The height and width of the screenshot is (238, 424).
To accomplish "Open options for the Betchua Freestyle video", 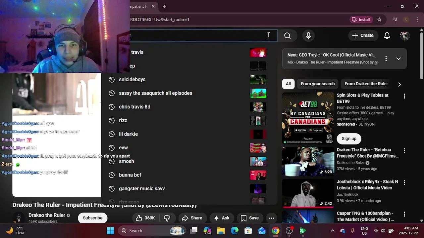I will point(404,151).
